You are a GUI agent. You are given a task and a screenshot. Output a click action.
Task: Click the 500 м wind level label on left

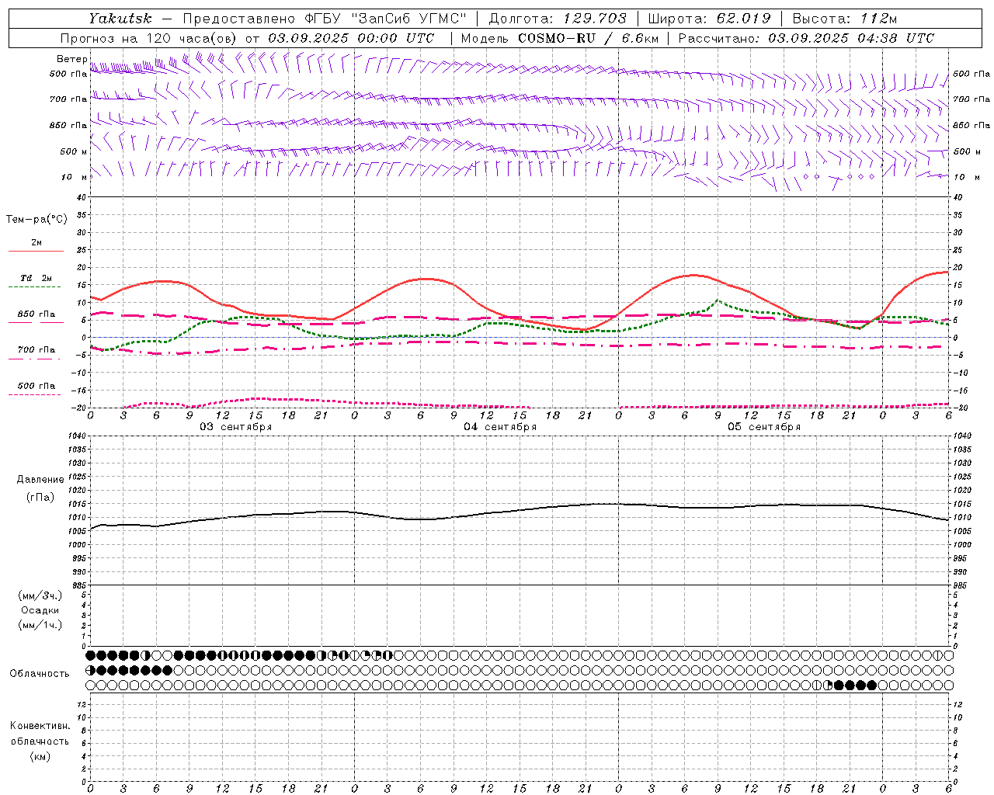click(x=74, y=151)
